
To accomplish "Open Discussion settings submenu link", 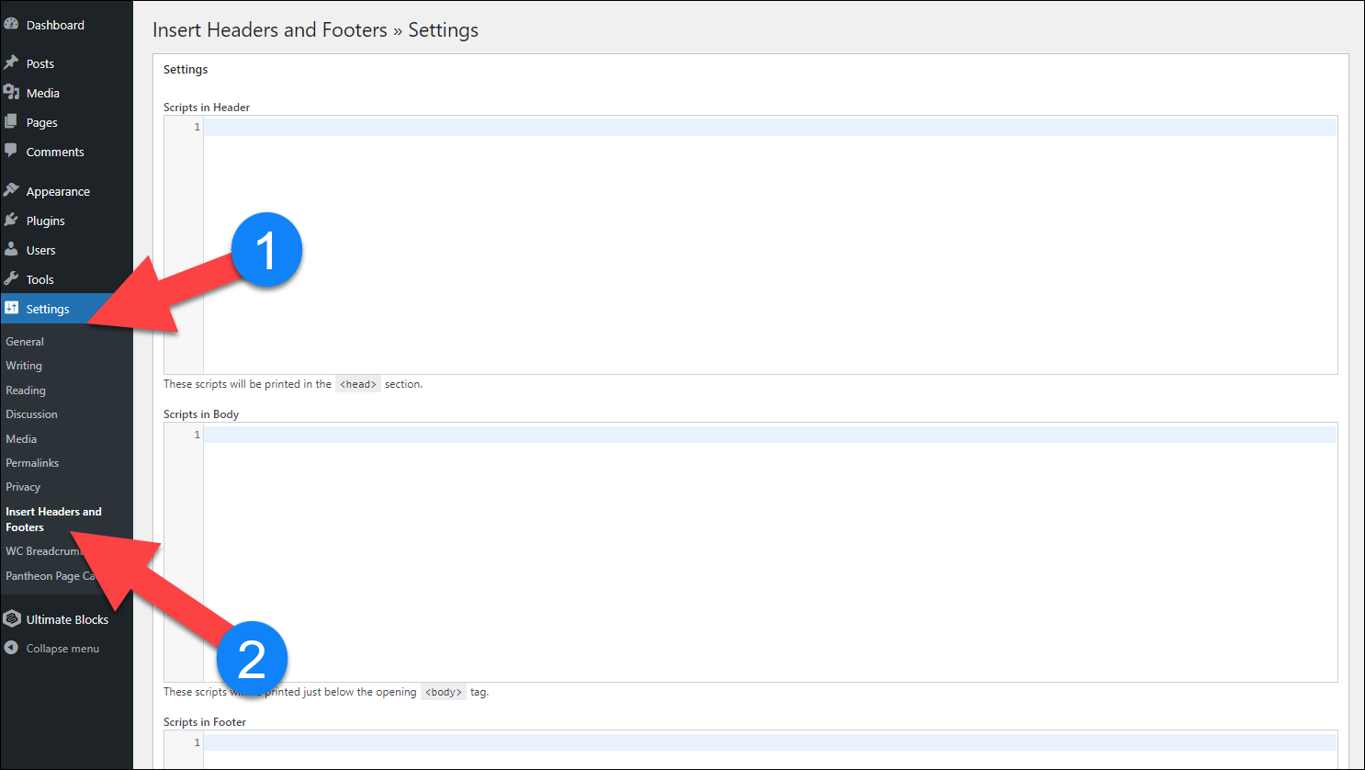I will pos(31,413).
